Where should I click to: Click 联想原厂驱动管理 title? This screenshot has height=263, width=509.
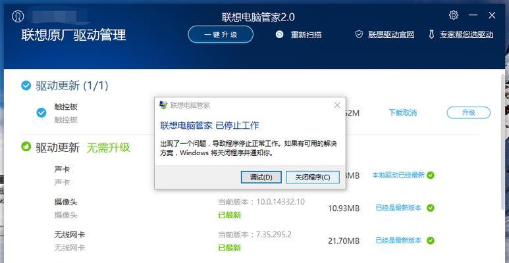pos(74,35)
